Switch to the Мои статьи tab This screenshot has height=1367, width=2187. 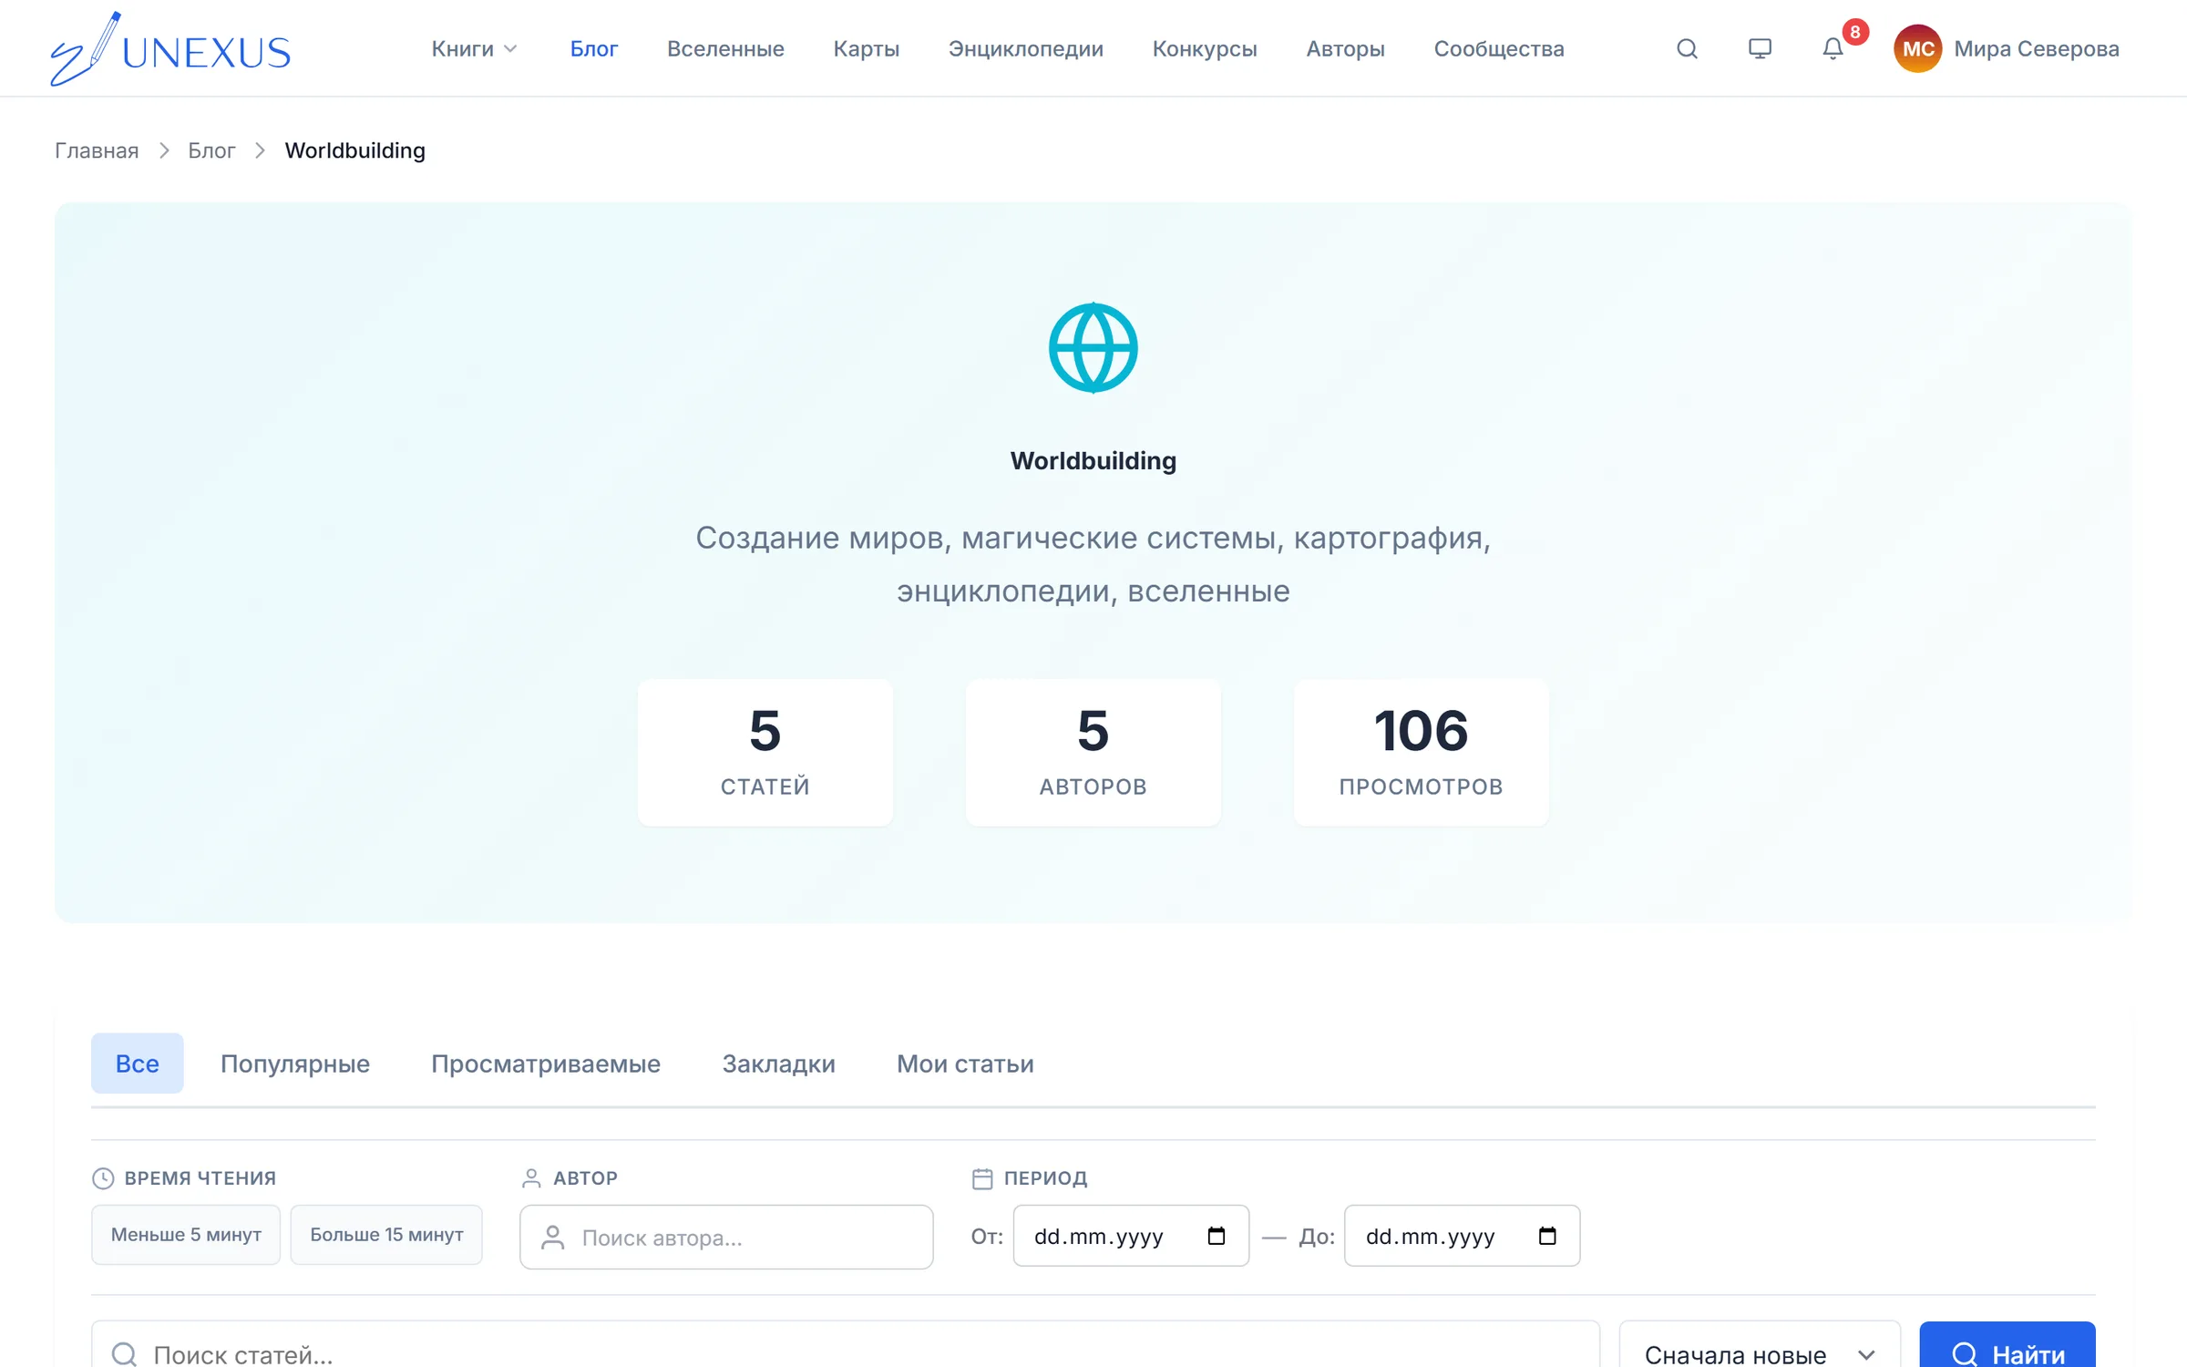(965, 1064)
